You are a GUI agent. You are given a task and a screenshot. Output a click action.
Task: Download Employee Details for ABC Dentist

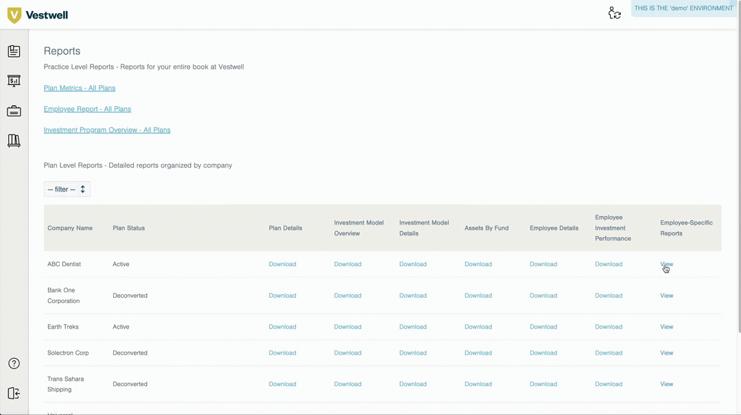point(543,264)
